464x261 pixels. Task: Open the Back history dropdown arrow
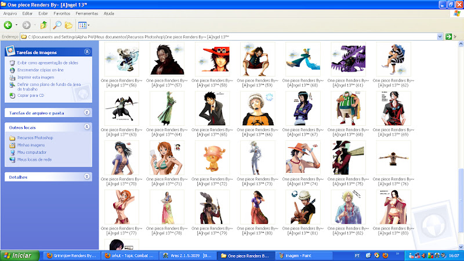pos(16,25)
